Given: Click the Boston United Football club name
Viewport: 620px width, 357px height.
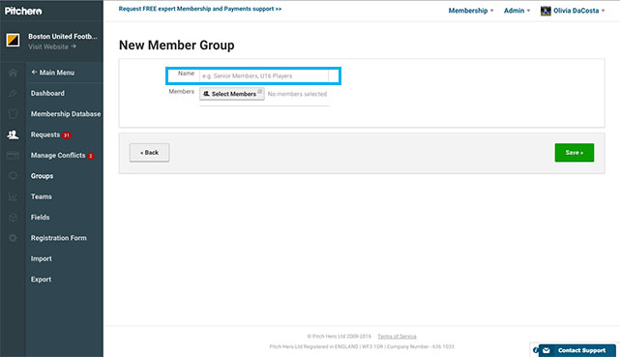Looking at the screenshot, I should coord(63,37).
